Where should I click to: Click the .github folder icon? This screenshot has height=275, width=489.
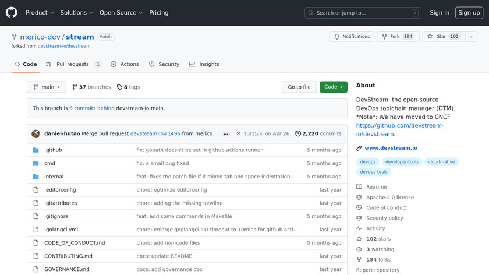[36, 150]
